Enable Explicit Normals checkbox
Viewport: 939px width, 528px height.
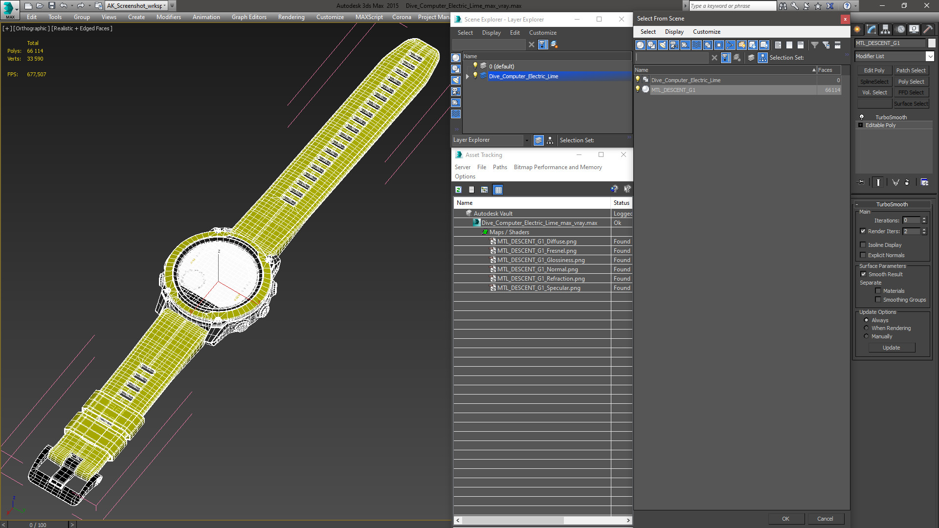(x=863, y=255)
